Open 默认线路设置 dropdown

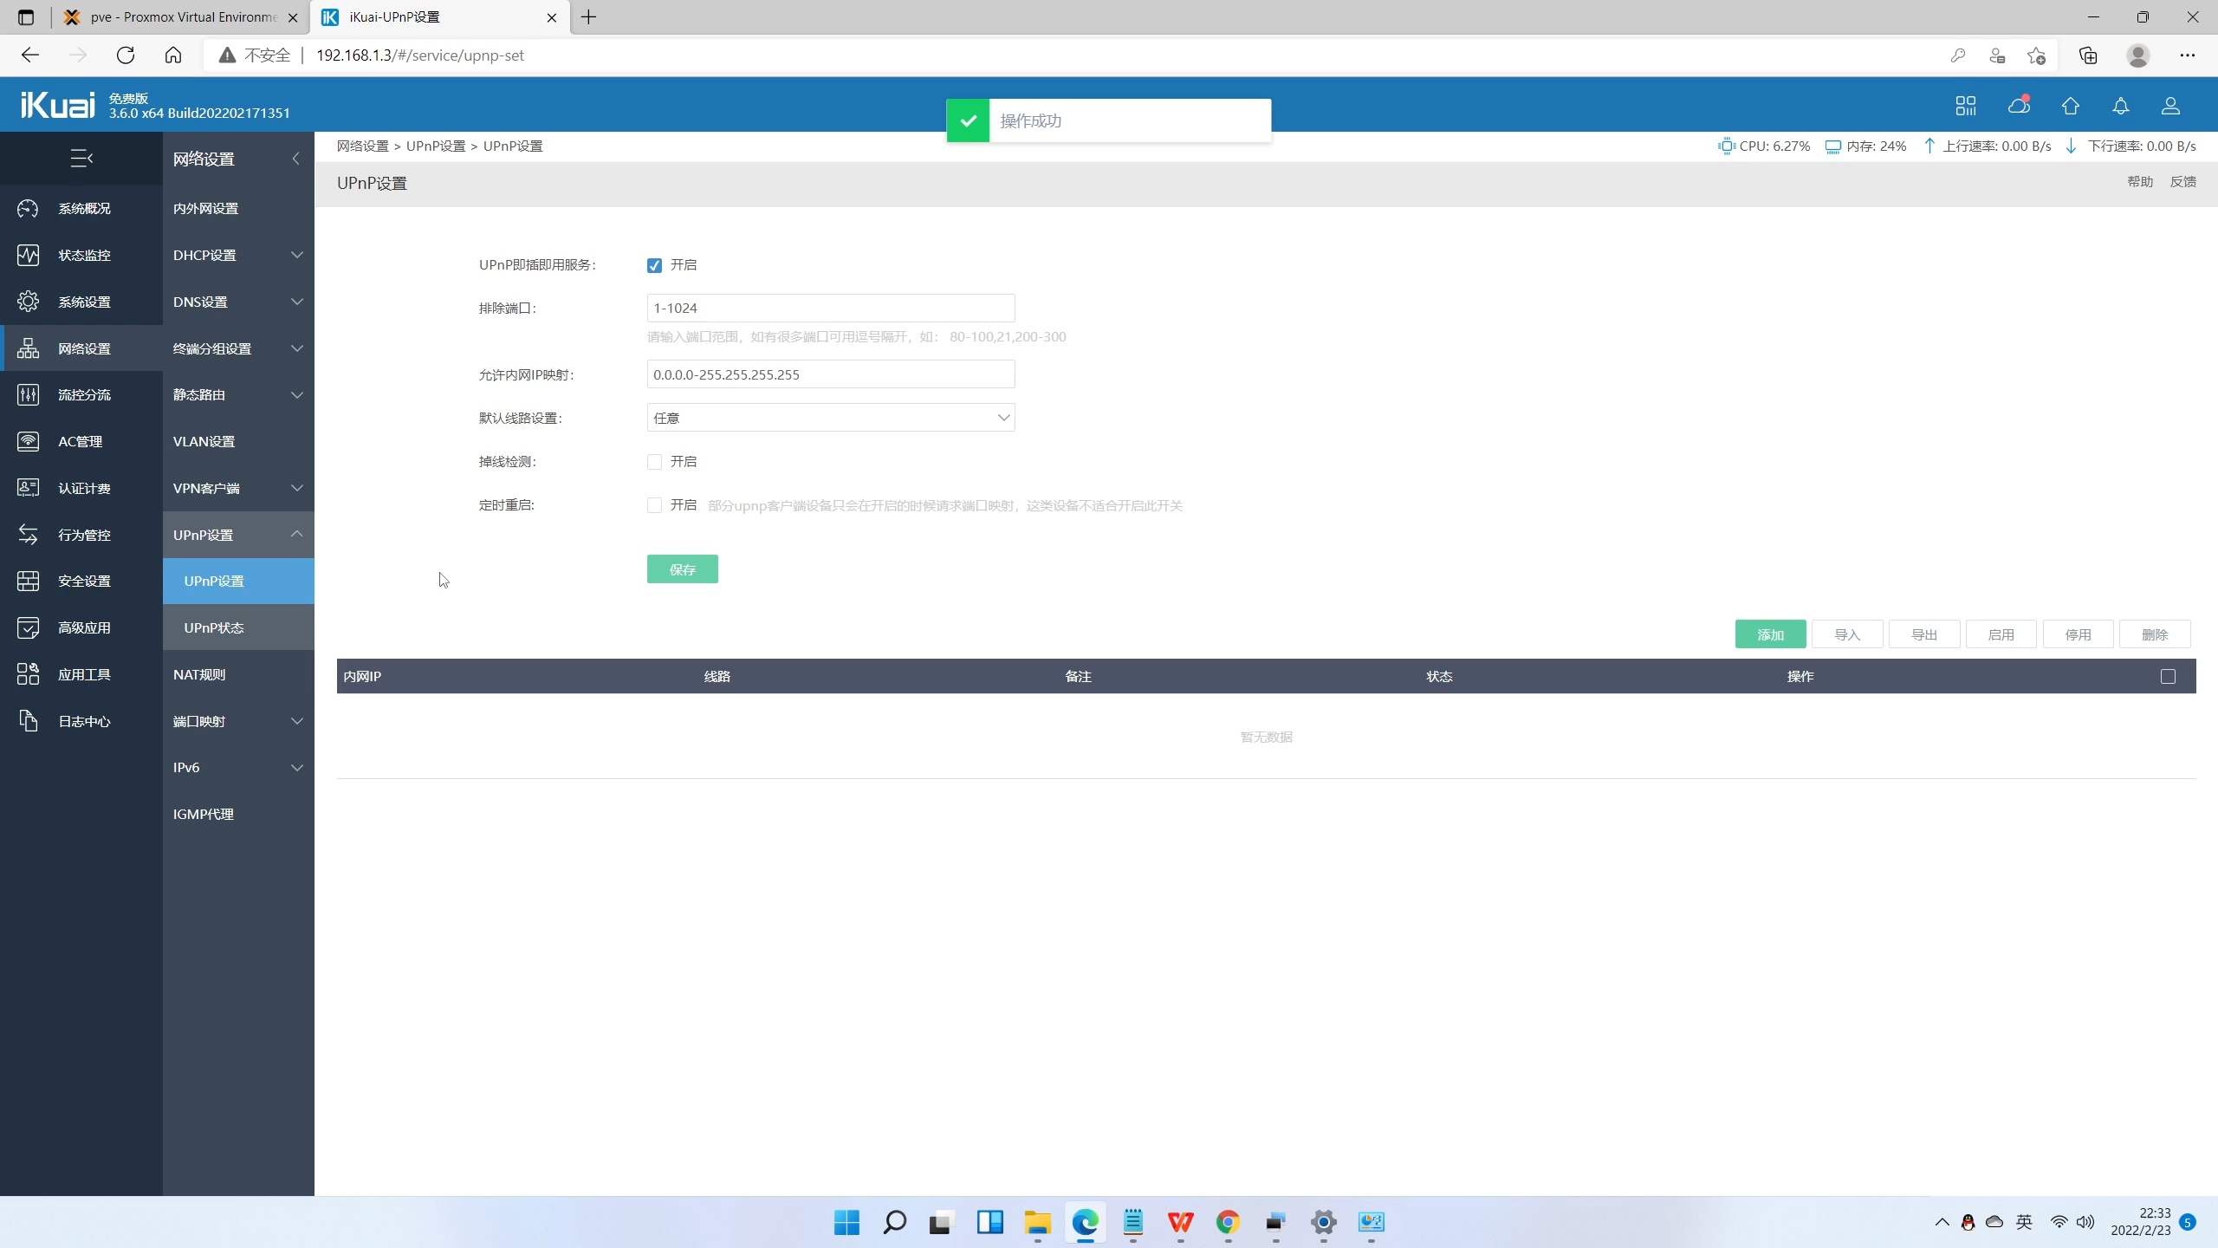[830, 418]
